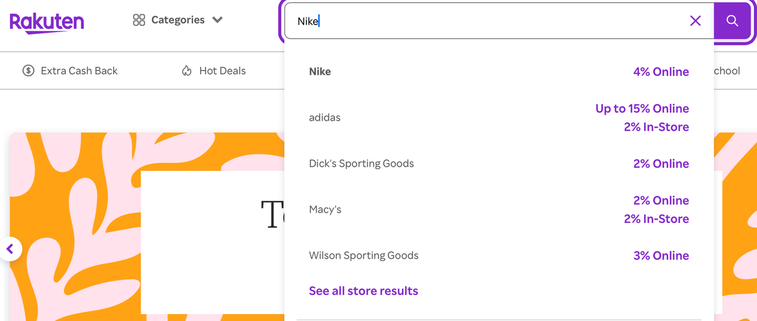The image size is (757, 321).
Task: Click the Rakuten logo
Action: pyautogui.click(x=47, y=23)
